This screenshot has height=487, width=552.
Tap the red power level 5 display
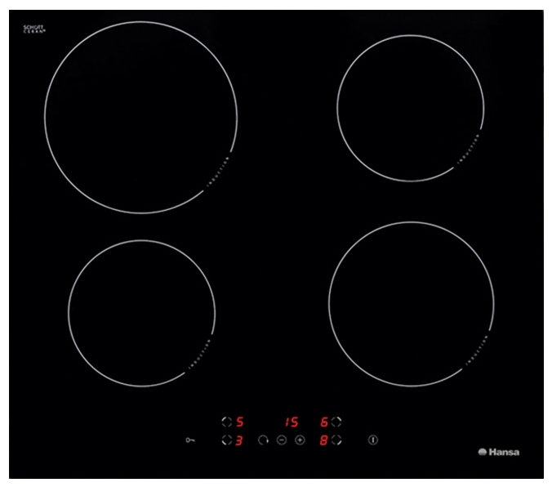pos(240,422)
